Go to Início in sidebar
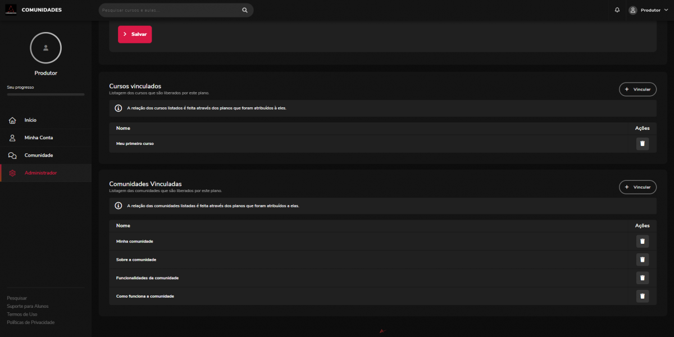The height and width of the screenshot is (337, 674). [x=30, y=120]
